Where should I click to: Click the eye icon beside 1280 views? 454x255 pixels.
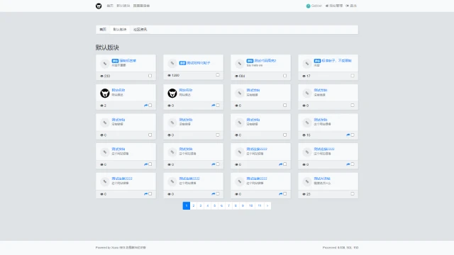coord(169,76)
